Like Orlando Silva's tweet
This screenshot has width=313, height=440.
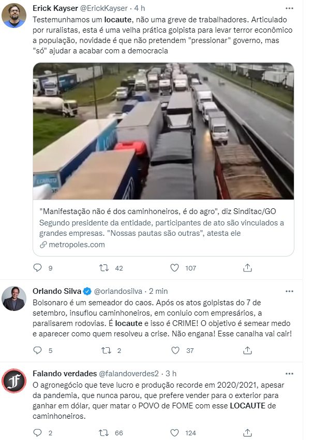point(175,350)
